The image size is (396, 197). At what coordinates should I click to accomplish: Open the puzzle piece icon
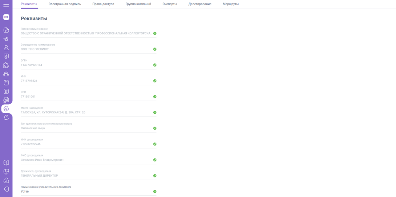[x=6, y=65]
